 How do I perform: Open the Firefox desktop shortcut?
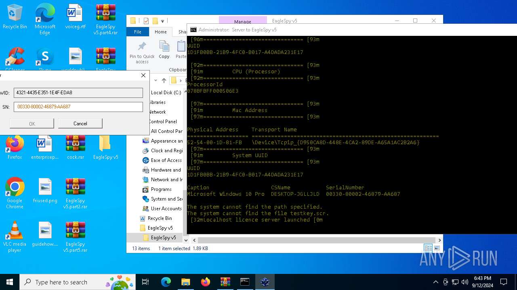[15, 147]
